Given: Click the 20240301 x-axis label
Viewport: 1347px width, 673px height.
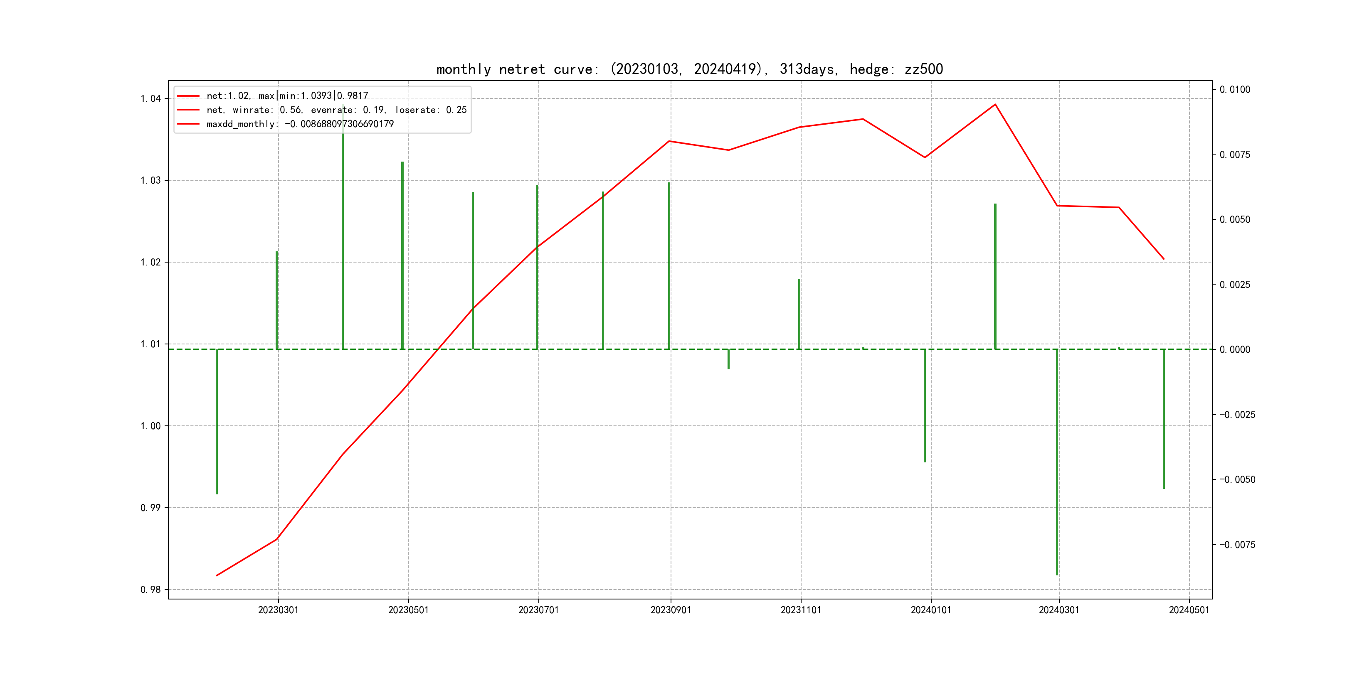Looking at the screenshot, I should click(1059, 610).
